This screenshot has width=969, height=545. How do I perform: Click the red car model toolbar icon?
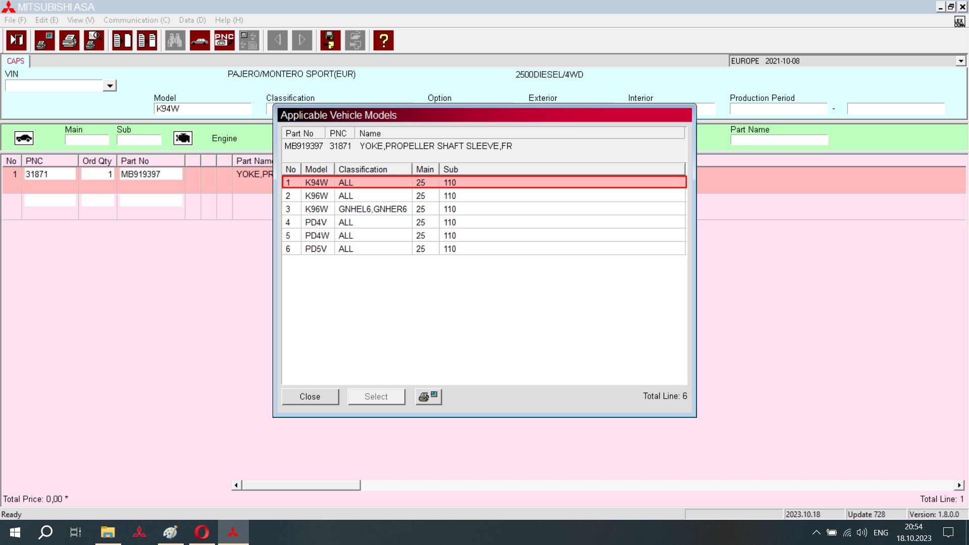tap(200, 40)
